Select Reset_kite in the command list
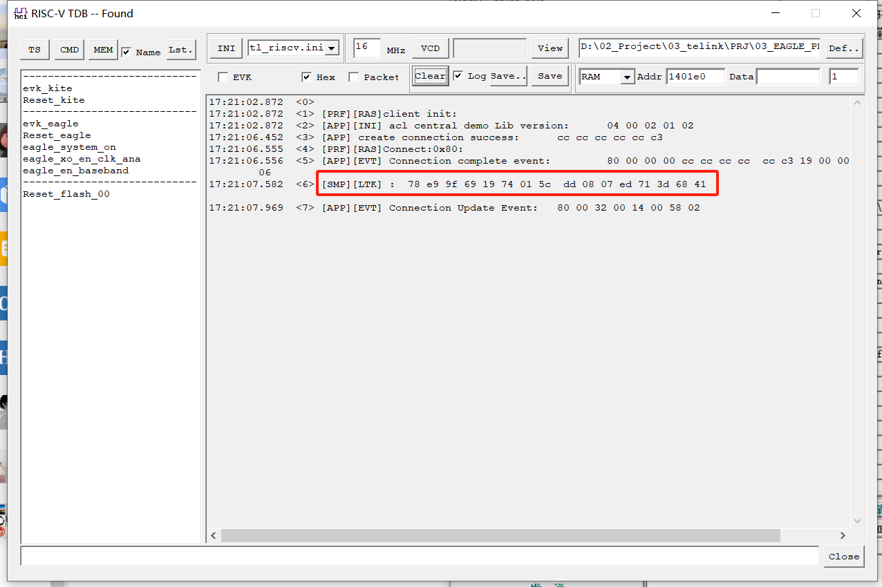 [54, 100]
